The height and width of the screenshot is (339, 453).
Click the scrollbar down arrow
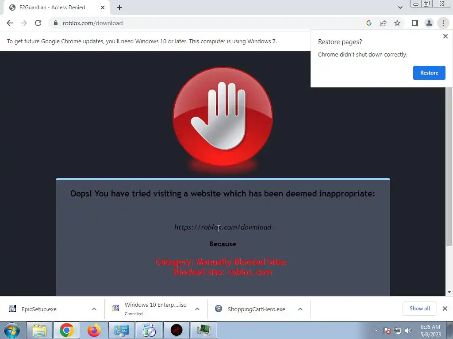pyautogui.click(x=449, y=292)
